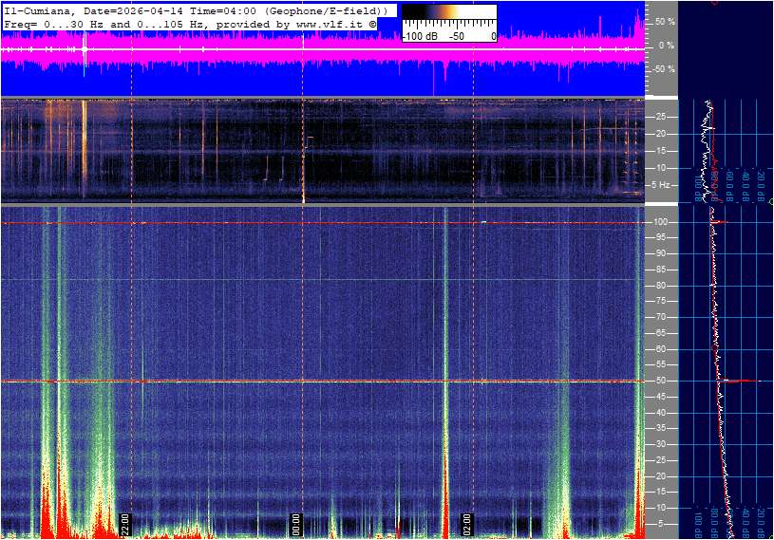Click the '80' frequency axis label
This screenshot has width=774, height=540.
point(661,286)
